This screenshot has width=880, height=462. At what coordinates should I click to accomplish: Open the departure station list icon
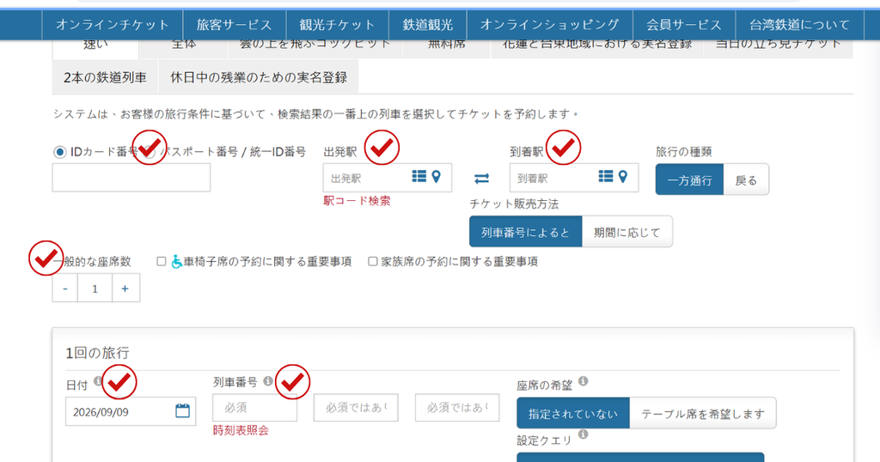click(x=419, y=177)
